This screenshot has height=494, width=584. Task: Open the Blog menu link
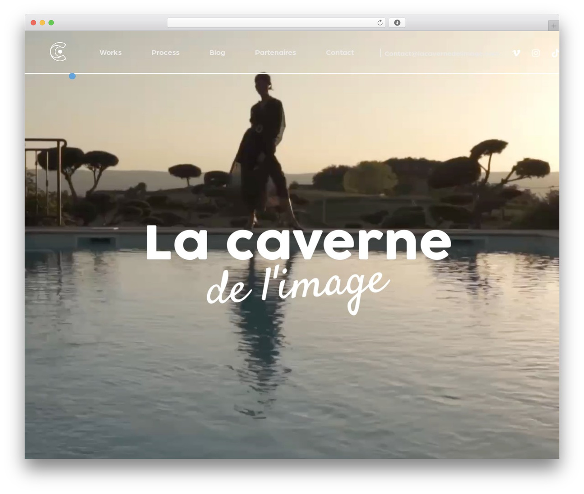tap(217, 52)
